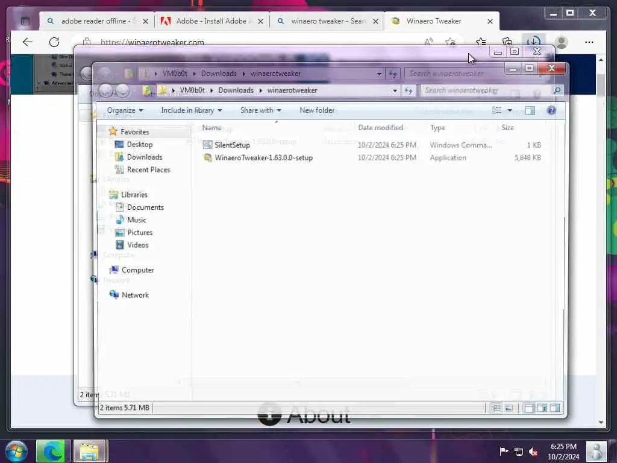Click the Explorer help question mark icon

(x=551, y=110)
